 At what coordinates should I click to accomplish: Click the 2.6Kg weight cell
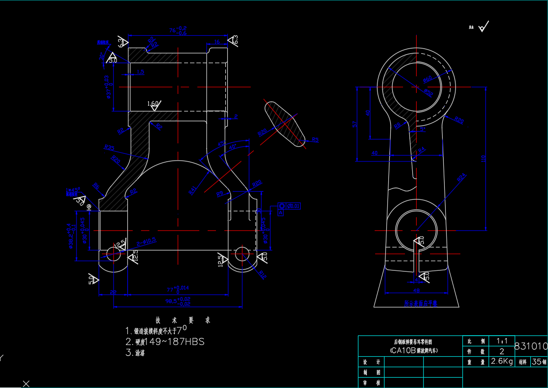pyautogui.click(x=501, y=362)
